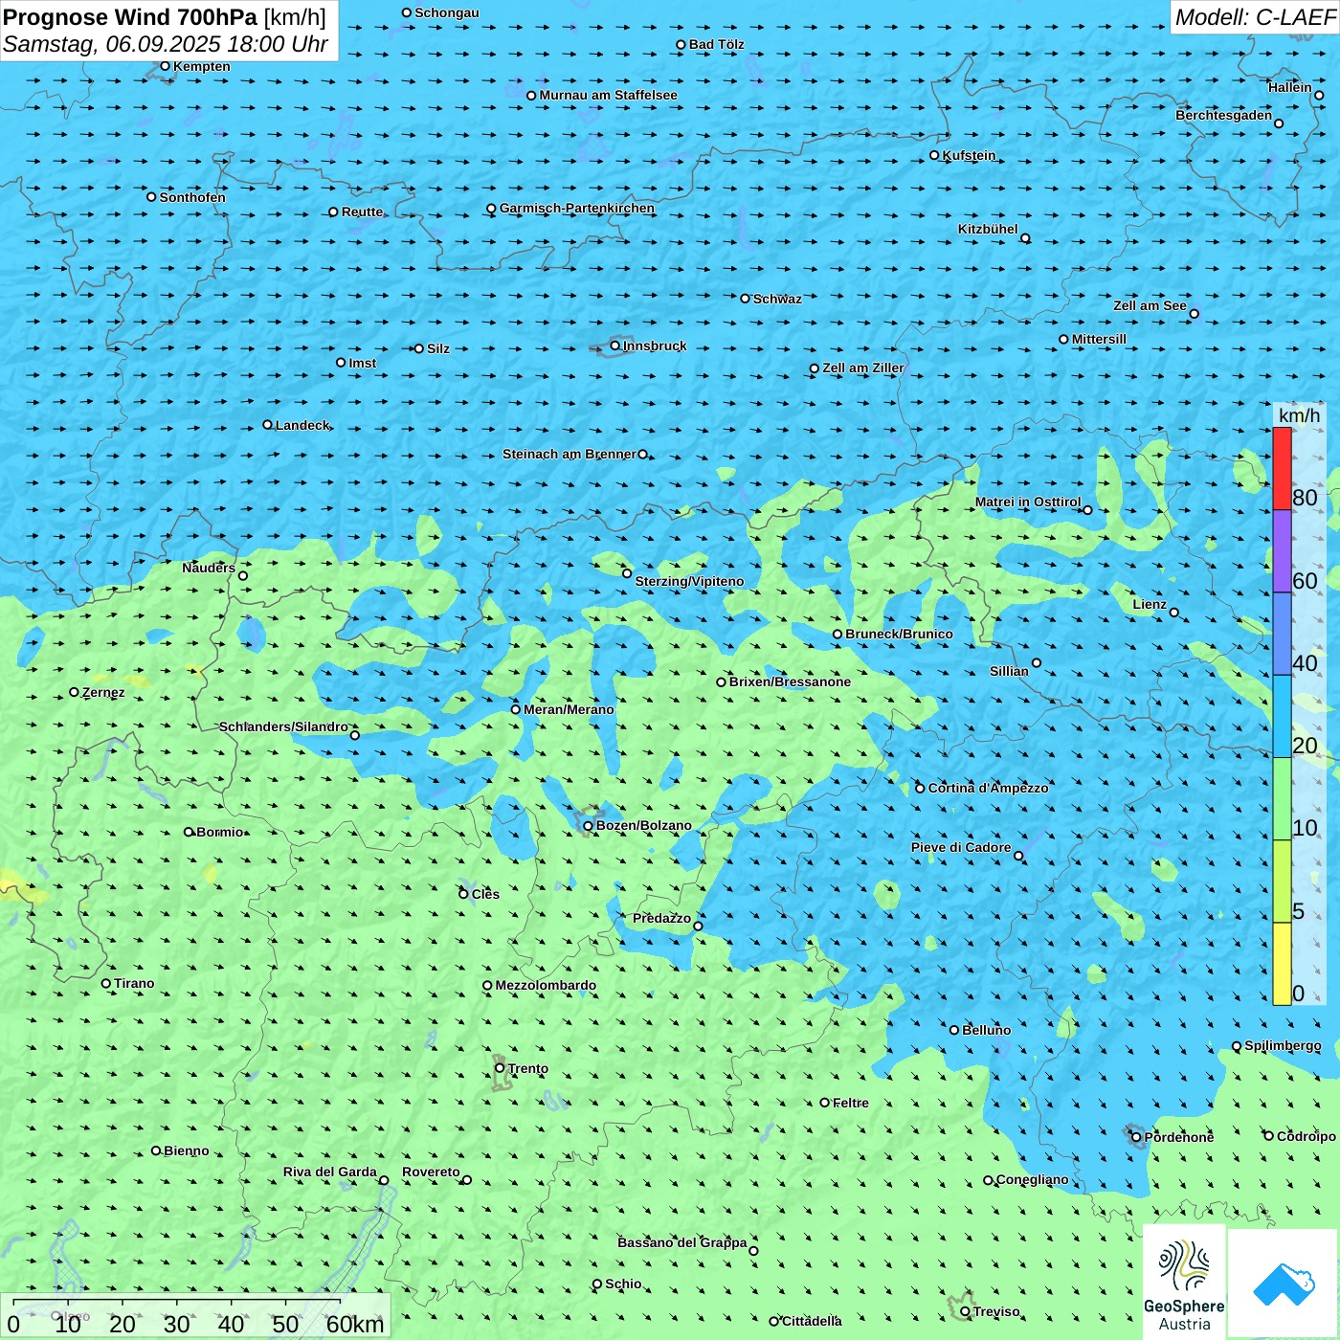Screen dimensions: 1340x1340
Task: Click the 'Bormio' label
Action: tap(220, 832)
